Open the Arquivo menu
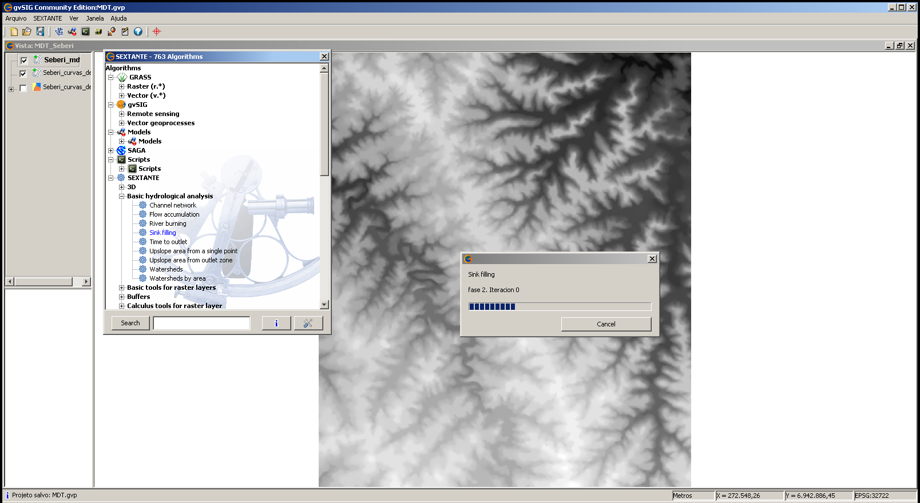Screen dimensions: 920x503 point(16,18)
